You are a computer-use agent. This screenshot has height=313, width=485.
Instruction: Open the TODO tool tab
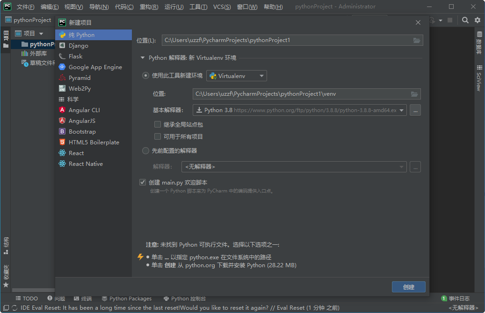(x=27, y=299)
